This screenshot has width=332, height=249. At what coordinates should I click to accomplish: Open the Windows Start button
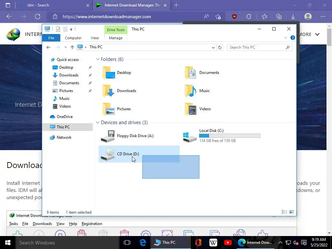click(8, 243)
